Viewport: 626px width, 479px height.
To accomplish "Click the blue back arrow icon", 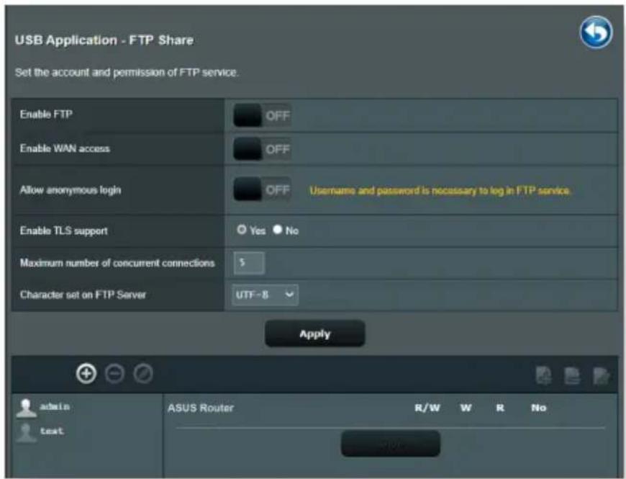I will pos(596,32).
